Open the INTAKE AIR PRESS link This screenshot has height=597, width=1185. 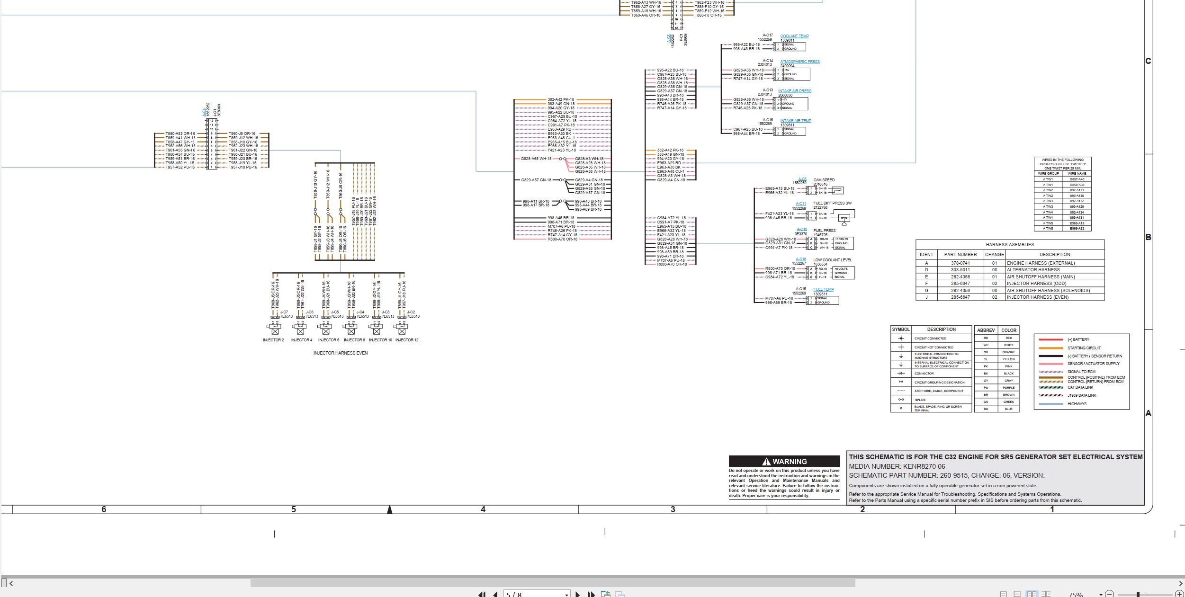point(795,91)
